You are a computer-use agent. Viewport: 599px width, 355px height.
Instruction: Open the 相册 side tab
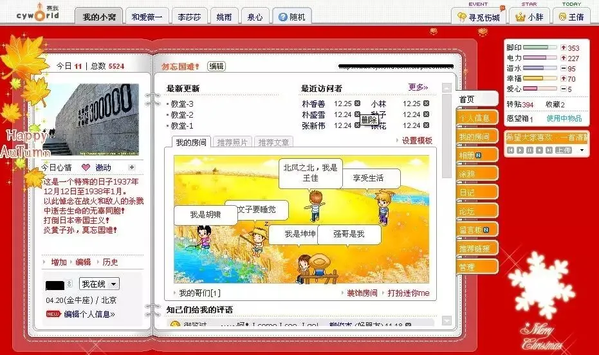point(477,156)
